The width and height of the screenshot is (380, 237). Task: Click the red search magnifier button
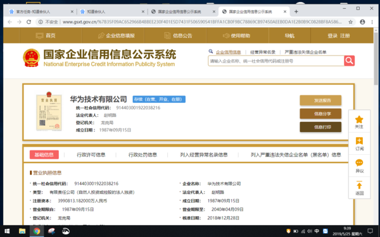349,61
